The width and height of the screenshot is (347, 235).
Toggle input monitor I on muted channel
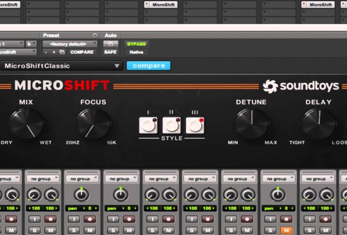click(x=270, y=219)
